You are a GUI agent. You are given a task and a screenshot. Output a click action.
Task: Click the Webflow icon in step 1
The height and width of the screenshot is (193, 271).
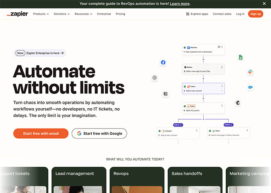pyautogui.click(x=189, y=47)
